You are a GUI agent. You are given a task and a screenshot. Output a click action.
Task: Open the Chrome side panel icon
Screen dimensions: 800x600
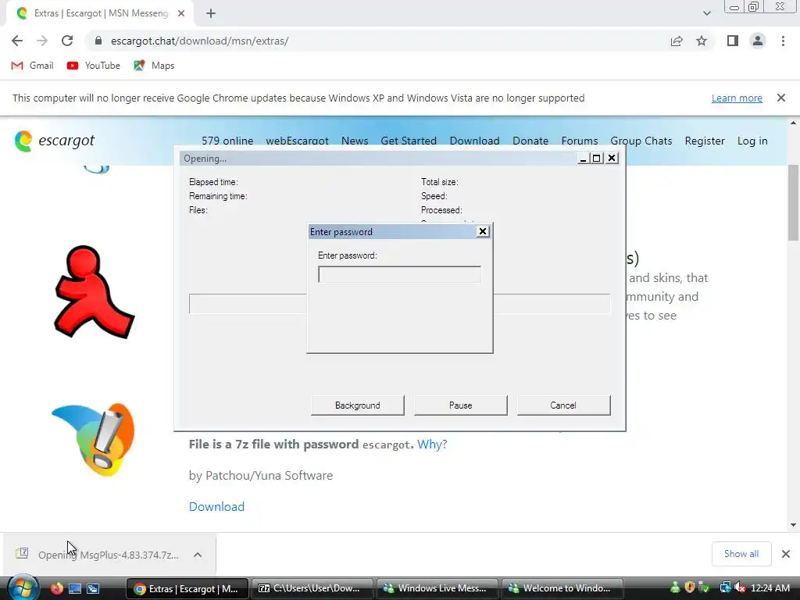tap(733, 41)
